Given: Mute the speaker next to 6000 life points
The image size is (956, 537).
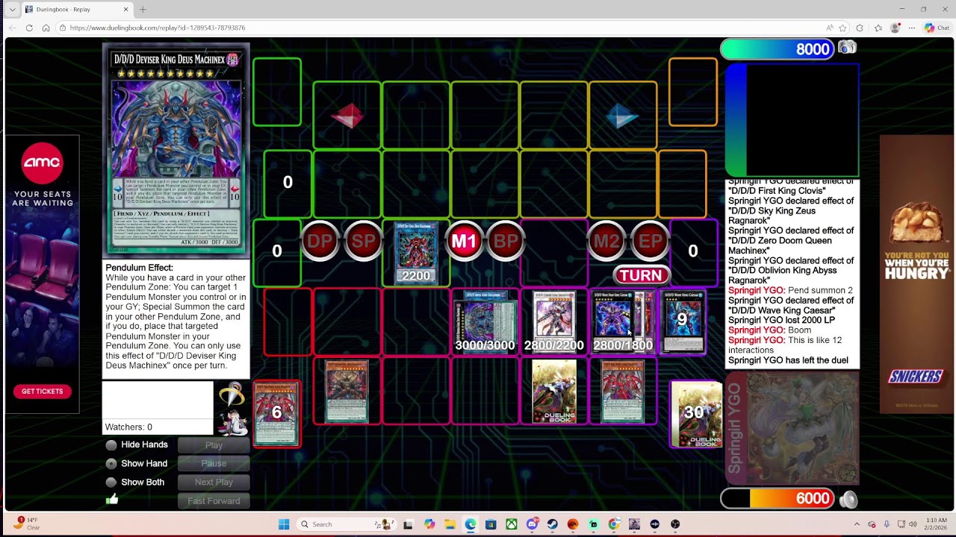Looking at the screenshot, I should tap(848, 499).
